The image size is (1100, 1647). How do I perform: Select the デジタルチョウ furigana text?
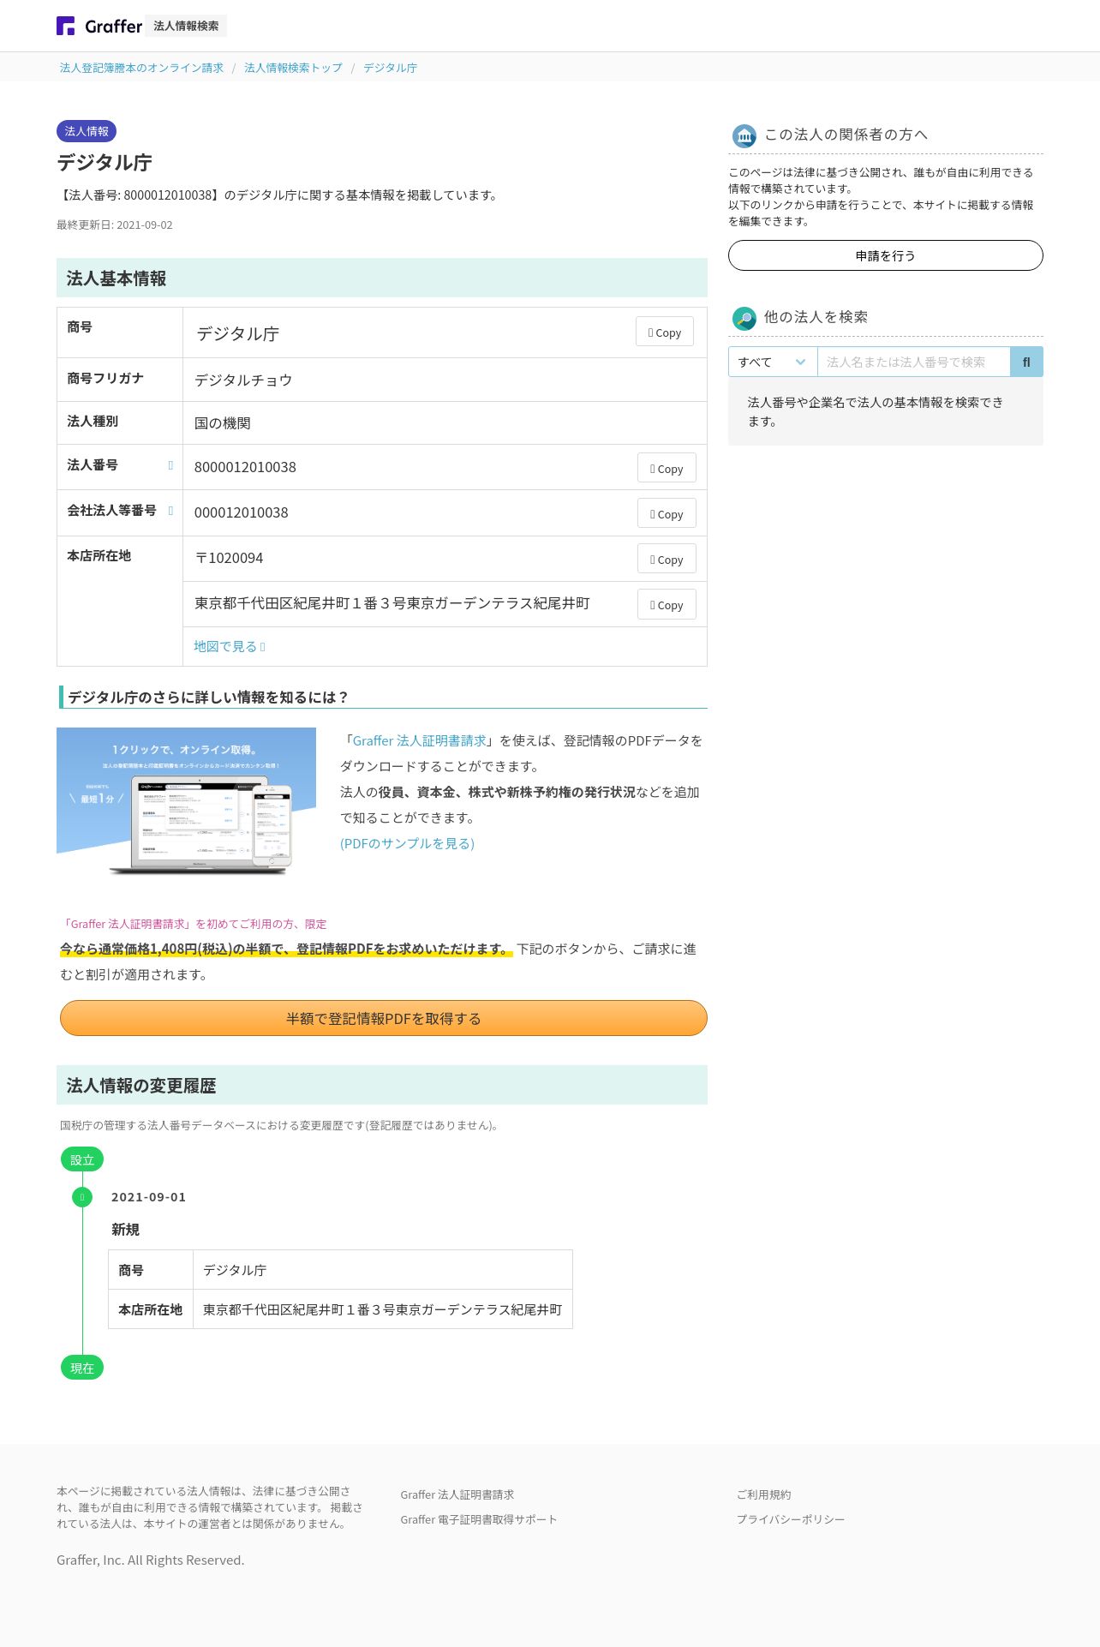pos(243,380)
